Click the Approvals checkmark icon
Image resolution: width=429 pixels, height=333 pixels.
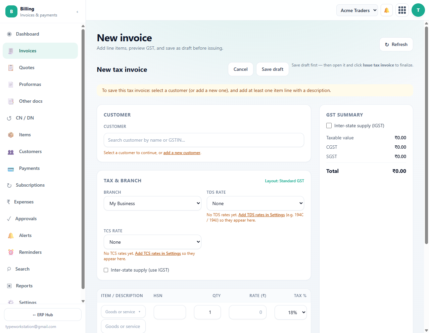(9, 219)
